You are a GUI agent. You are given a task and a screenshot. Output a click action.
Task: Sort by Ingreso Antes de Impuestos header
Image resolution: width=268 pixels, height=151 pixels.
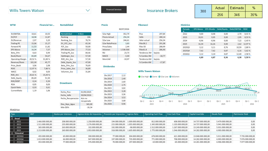point(89,114)
